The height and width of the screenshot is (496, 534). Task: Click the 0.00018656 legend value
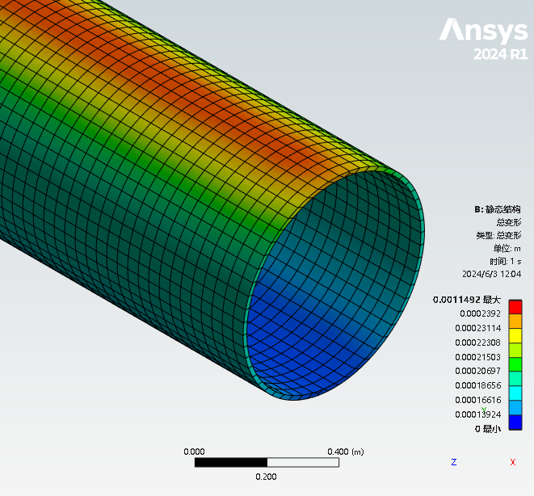pyautogui.click(x=477, y=385)
